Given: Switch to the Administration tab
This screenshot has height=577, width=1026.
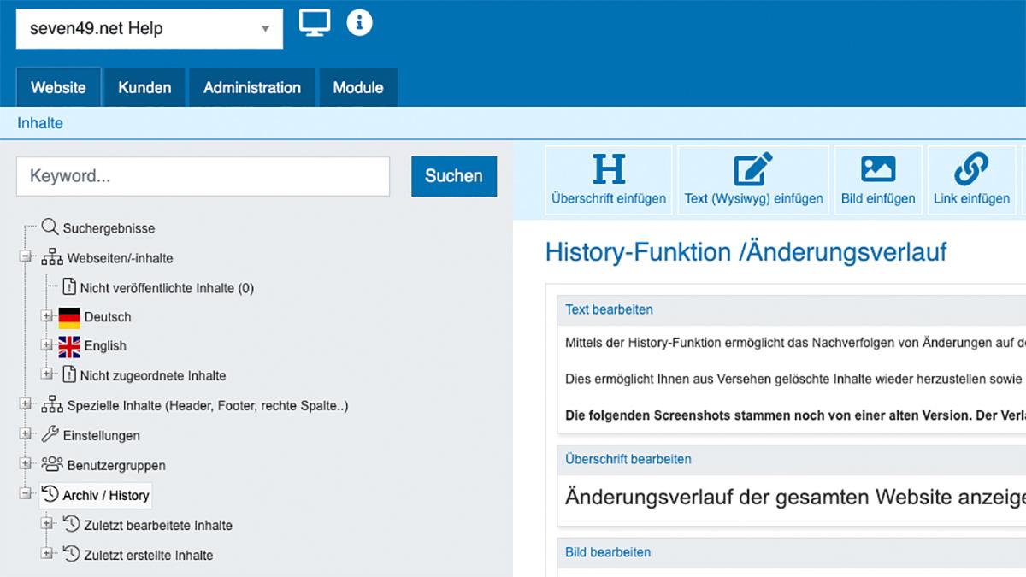Looking at the screenshot, I should pos(252,87).
